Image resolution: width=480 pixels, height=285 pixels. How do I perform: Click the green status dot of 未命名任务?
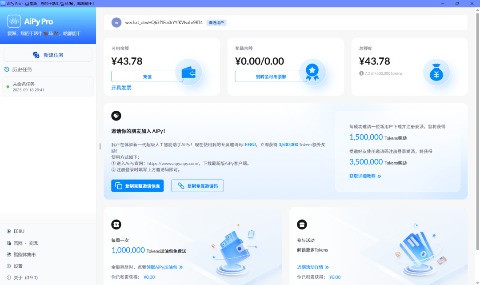coord(8,87)
